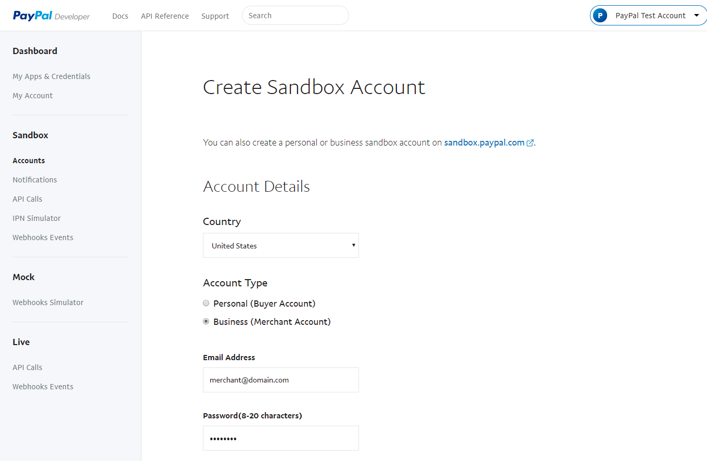Open the Docs menu
707x461 pixels.
pos(120,16)
